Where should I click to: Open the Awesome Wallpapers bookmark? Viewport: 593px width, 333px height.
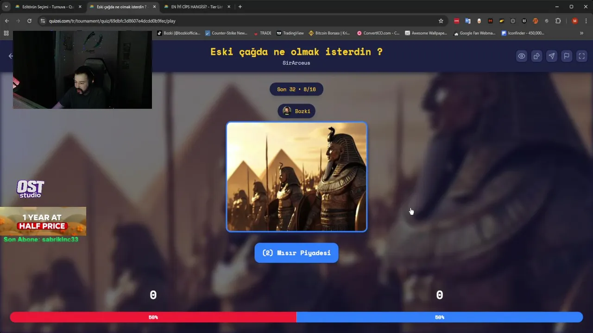426,33
